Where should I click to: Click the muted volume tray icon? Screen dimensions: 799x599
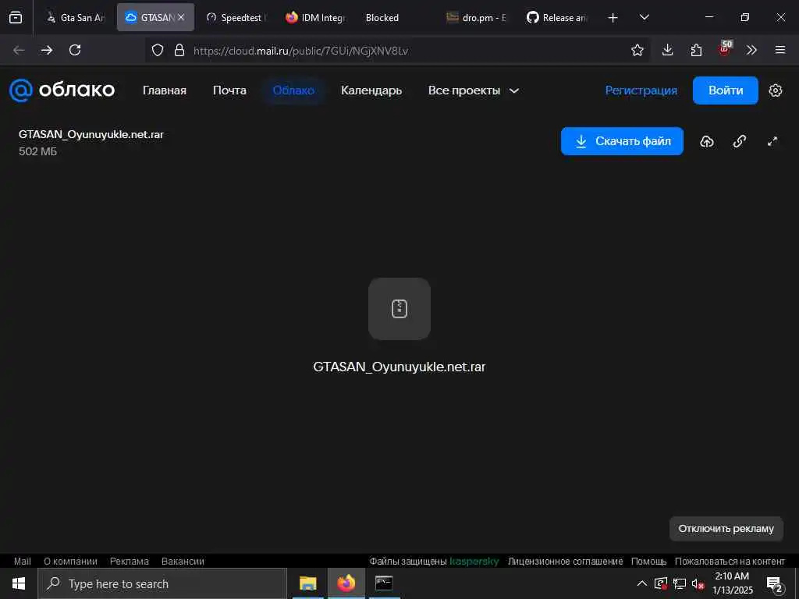(698, 583)
